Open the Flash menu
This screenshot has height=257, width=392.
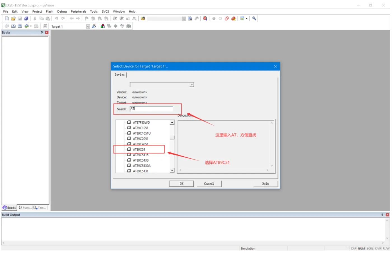click(50, 11)
